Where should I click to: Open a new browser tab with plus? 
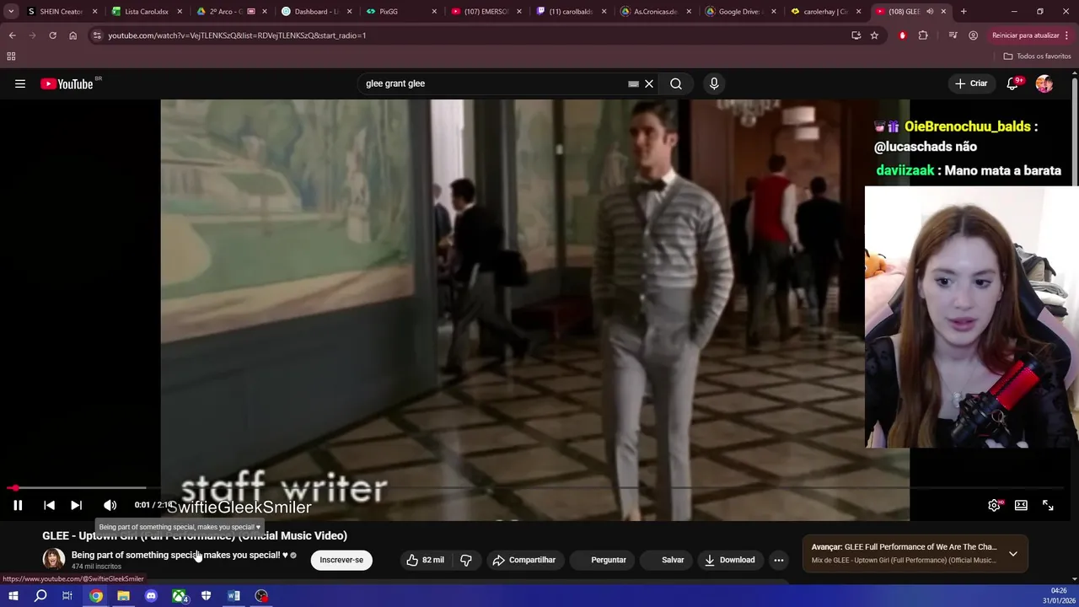pos(964,12)
